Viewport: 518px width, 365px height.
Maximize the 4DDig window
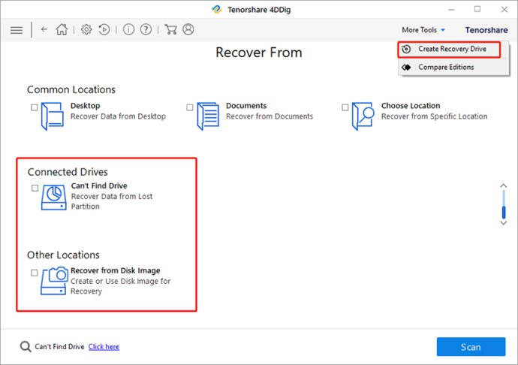click(477, 9)
